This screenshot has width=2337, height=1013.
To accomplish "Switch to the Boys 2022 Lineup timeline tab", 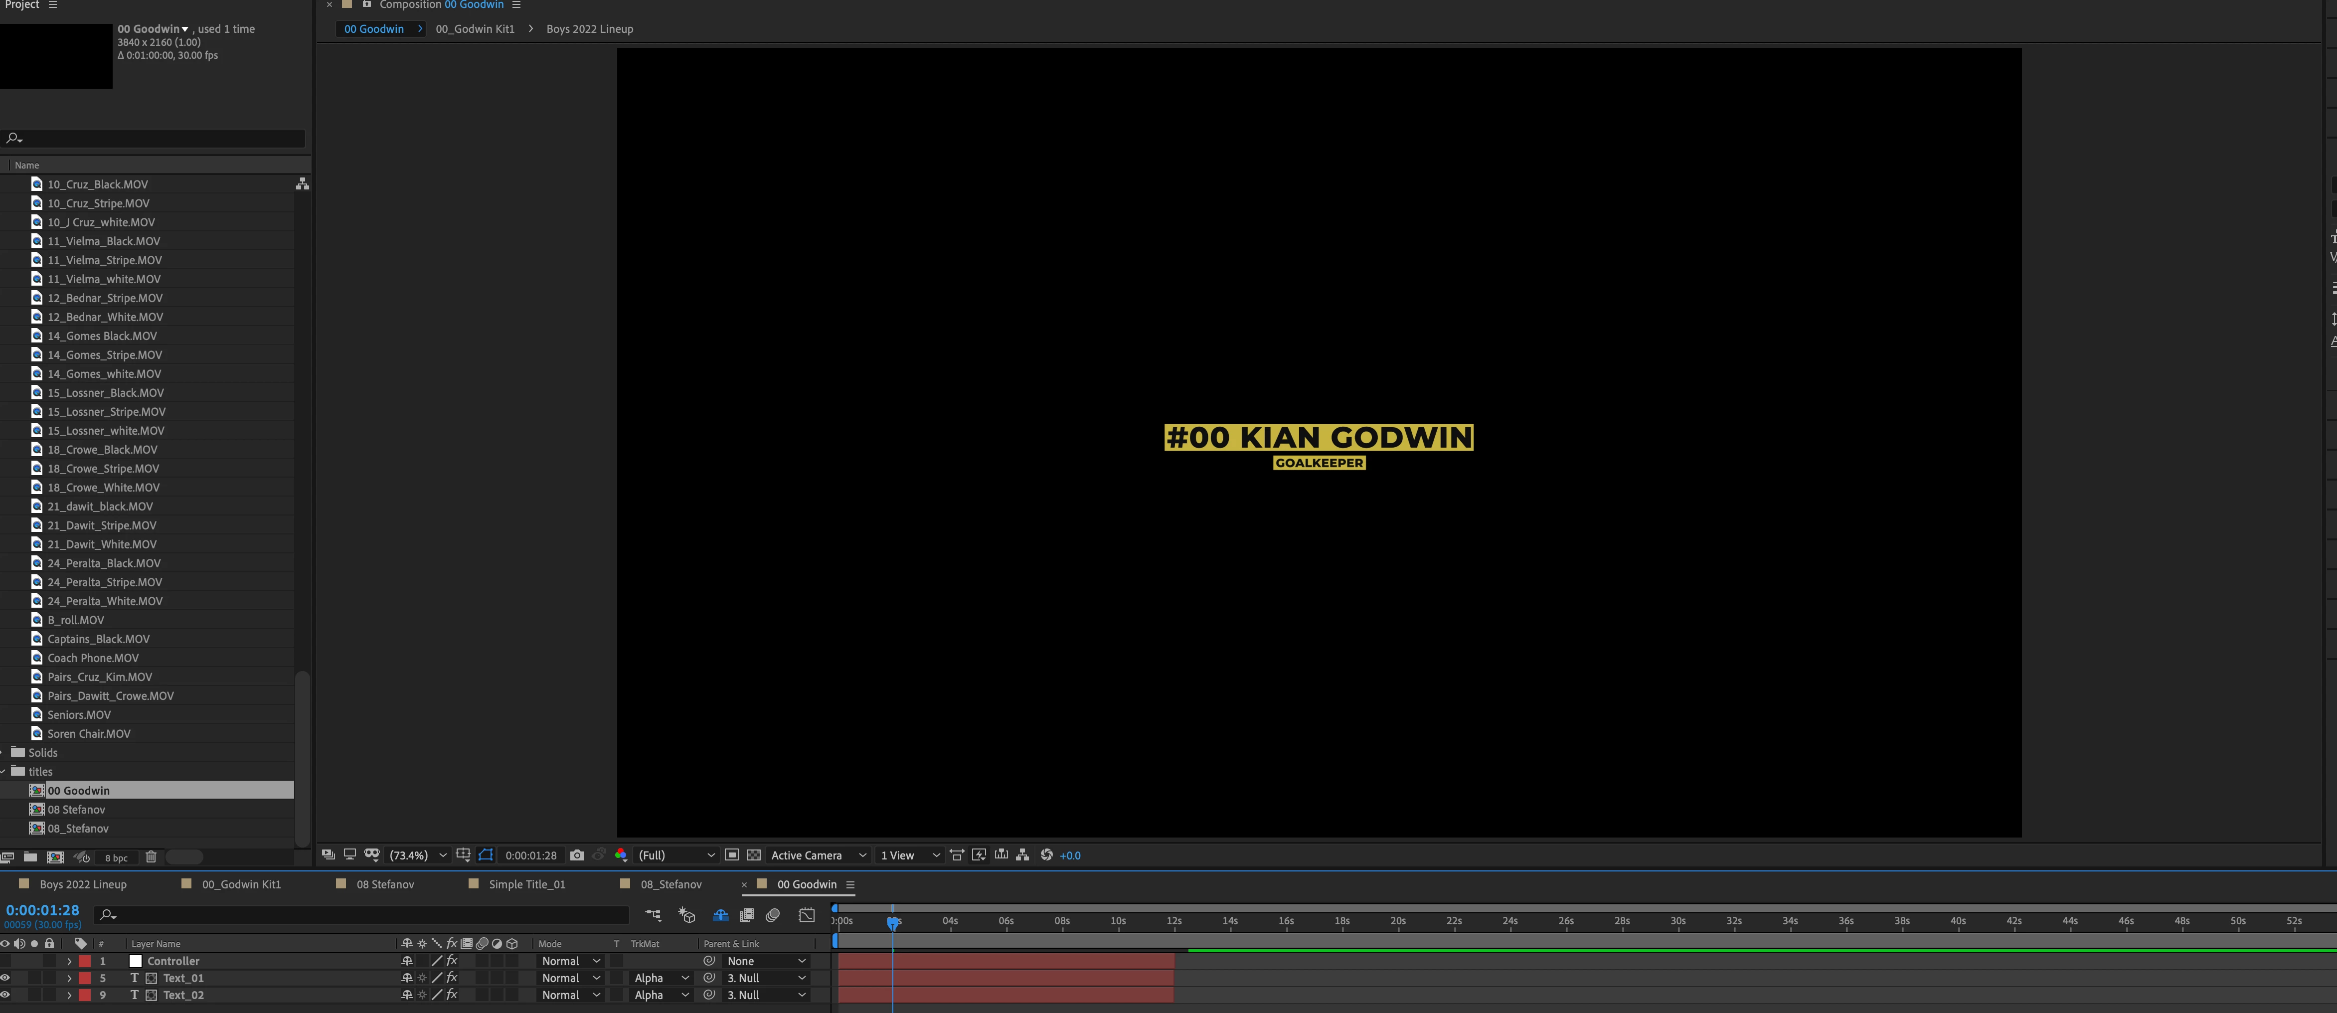I will coord(83,884).
